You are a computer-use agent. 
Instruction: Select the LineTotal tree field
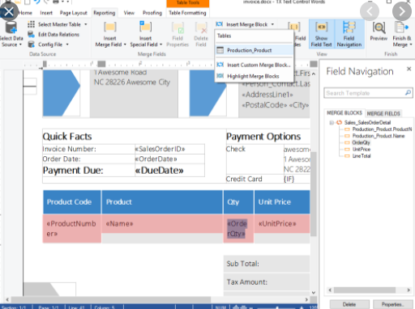click(362, 156)
